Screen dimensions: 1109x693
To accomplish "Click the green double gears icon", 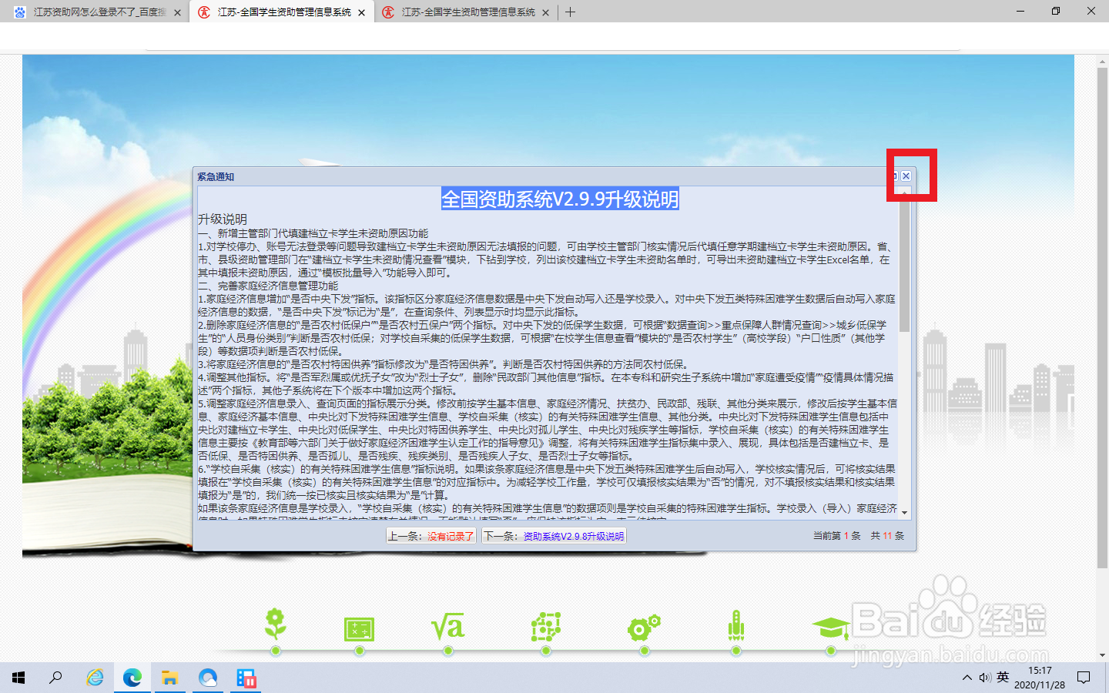I will pyautogui.click(x=644, y=628).
